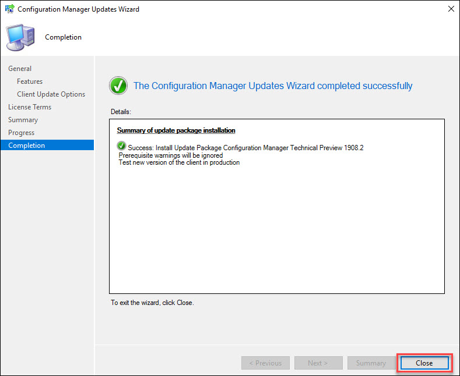This screenshot has height=376, width=460.
Task: Click the computer icon in the header
Action: (x=20, y=37)
